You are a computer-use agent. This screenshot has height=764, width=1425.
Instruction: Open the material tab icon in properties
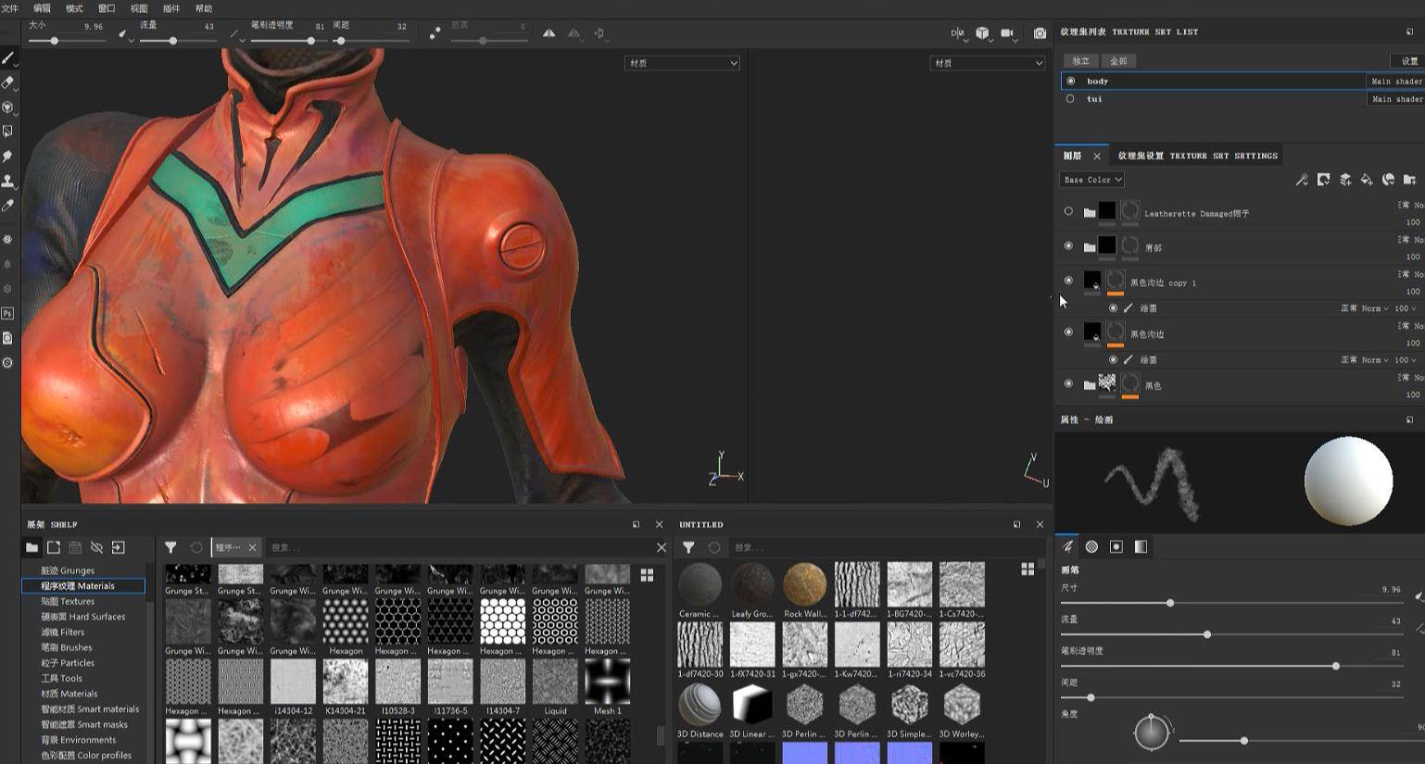[x=1141, y=546]
